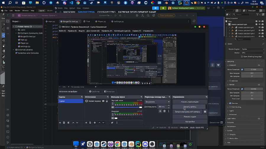Image resolution: width=266 pixels, height=149 pixels.
Task: Expand .venv folder in PyCharm project tree
Action: pyautogui.click(x=16, y=30)
